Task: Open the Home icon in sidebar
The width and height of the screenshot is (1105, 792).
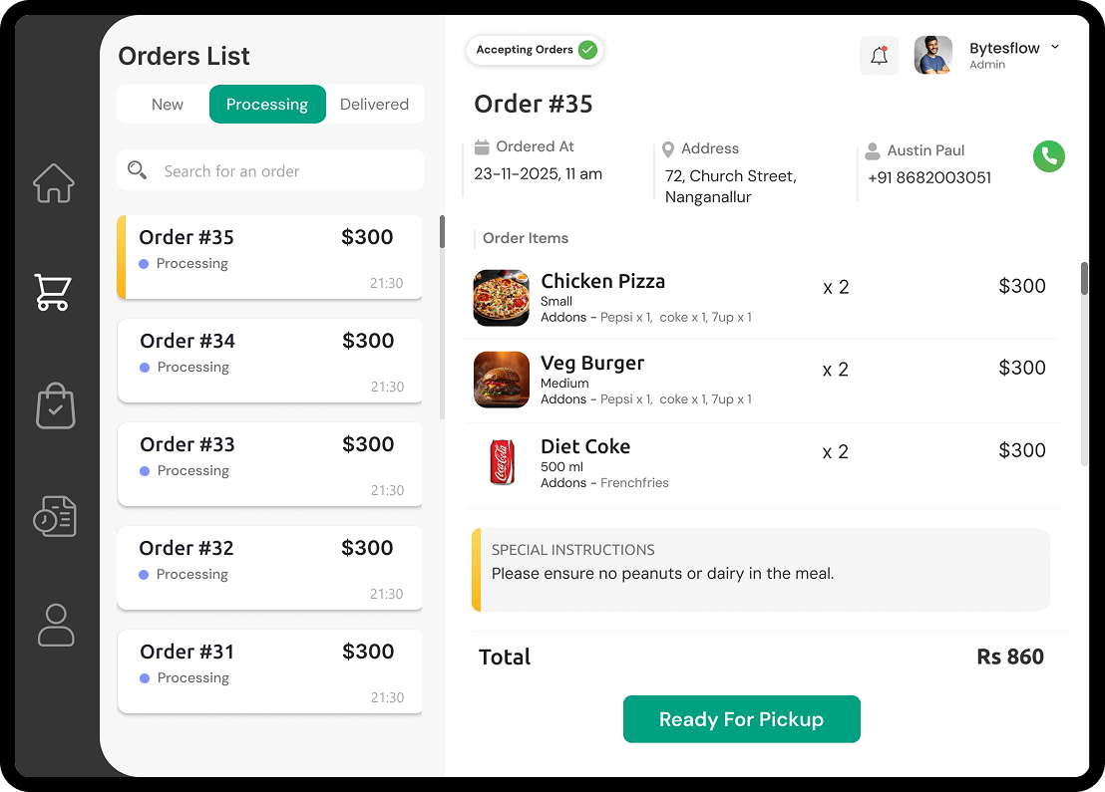Action: pos(54,183)
